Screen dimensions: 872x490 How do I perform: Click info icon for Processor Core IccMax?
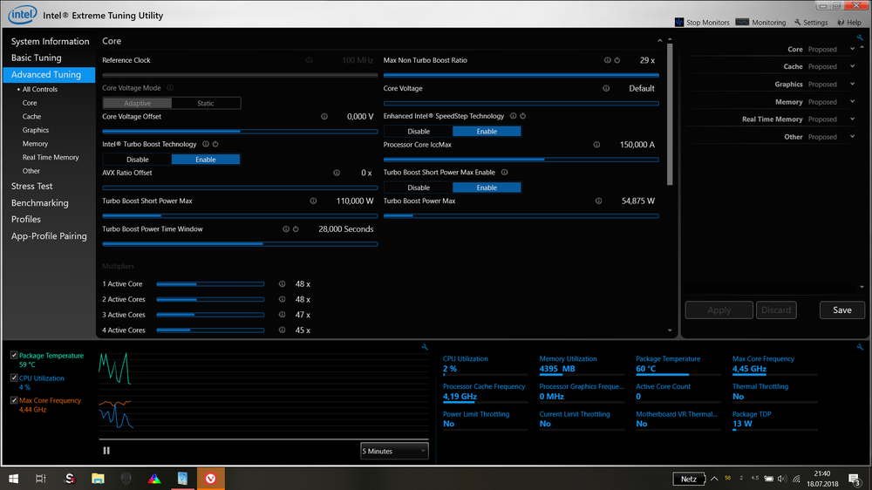tap(596, 145)
